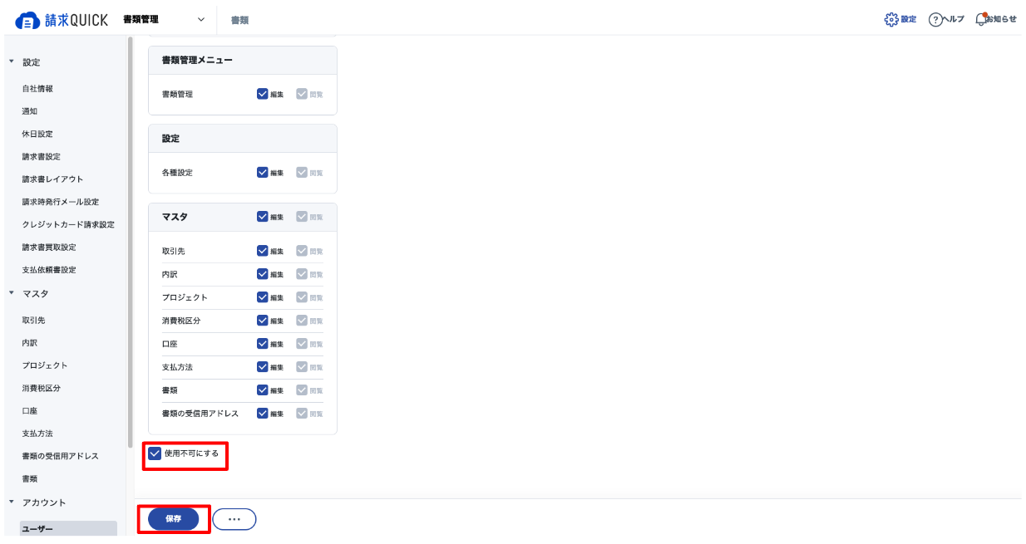Open the notifications bell icon
This screenshot has width=1026, height=544.
[x=981, y=19]
